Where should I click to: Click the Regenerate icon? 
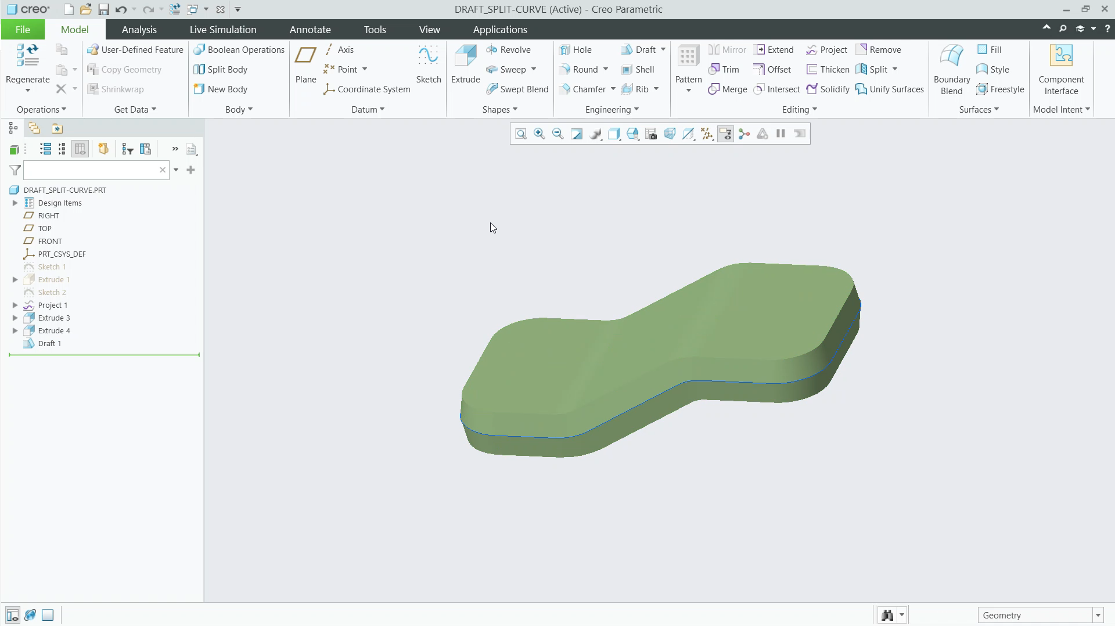click(x=27, y=55)
